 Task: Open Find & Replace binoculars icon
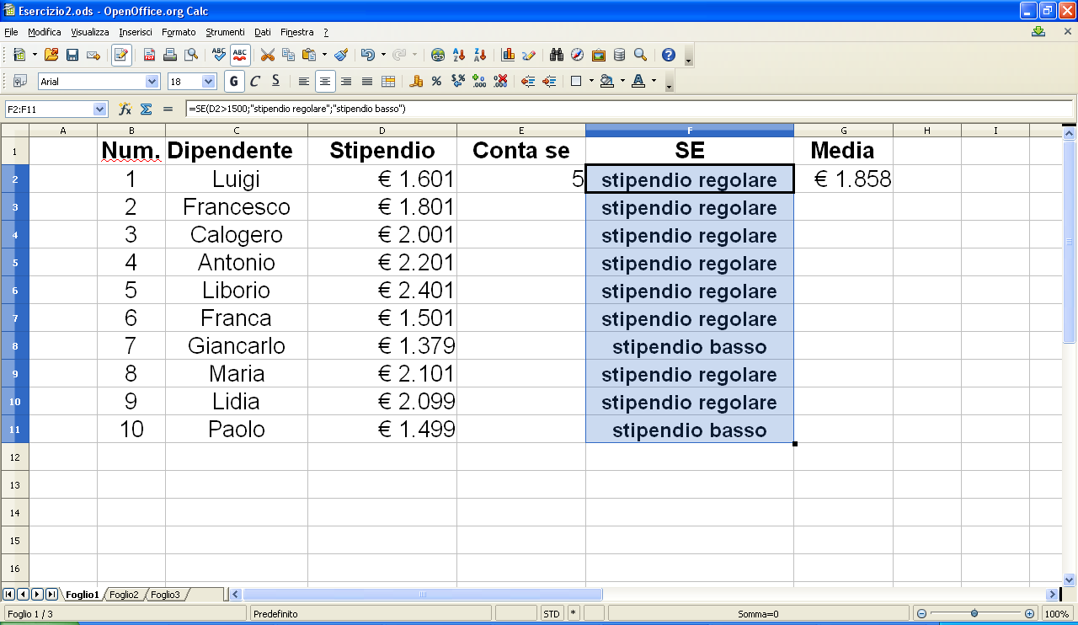[x=557, y=55]
